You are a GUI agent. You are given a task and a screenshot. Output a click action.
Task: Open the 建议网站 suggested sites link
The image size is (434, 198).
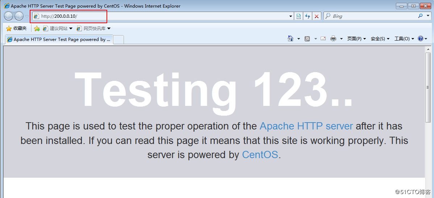(58, 28)
